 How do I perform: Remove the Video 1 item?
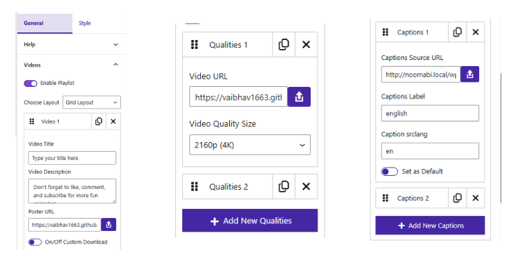click(113, 121)
